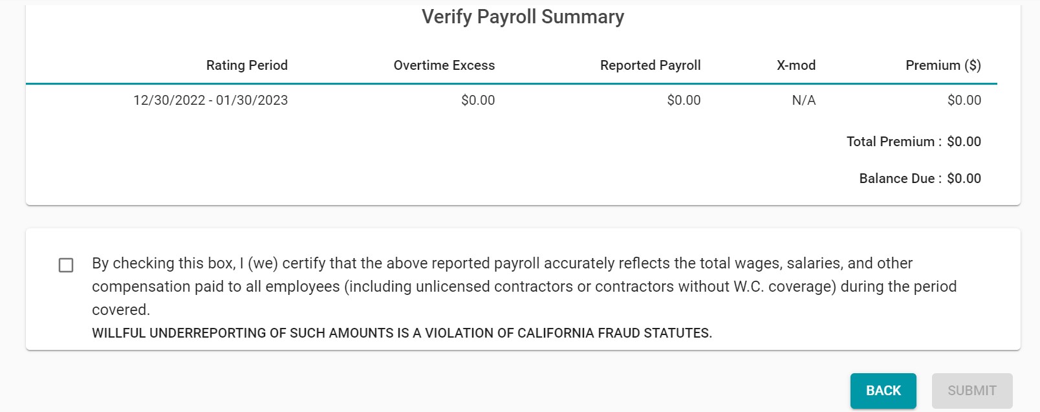1040x412 pixels.
Task: Select the Balance Due $0.00 amount
Action: tap(964, 179)
